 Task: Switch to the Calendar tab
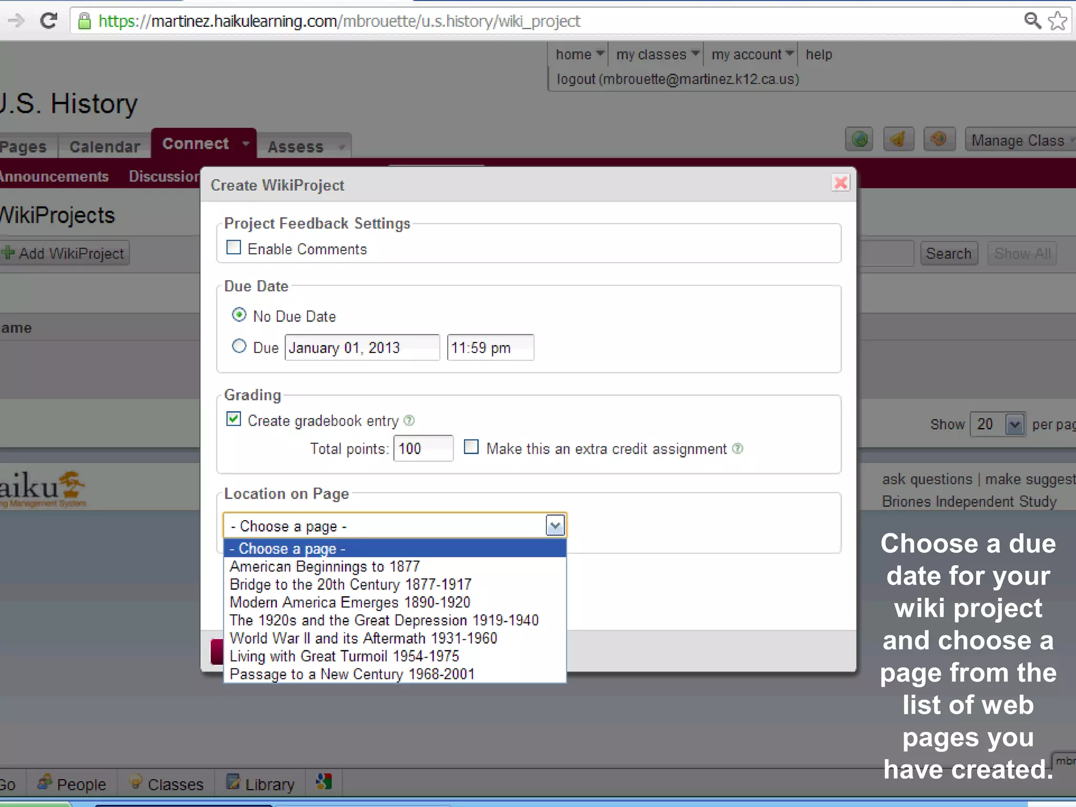coord(105,146)
